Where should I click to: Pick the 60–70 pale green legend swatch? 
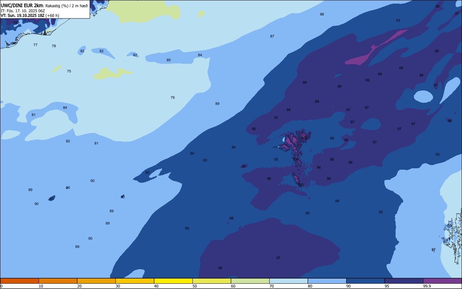click(x=250, y=281)
